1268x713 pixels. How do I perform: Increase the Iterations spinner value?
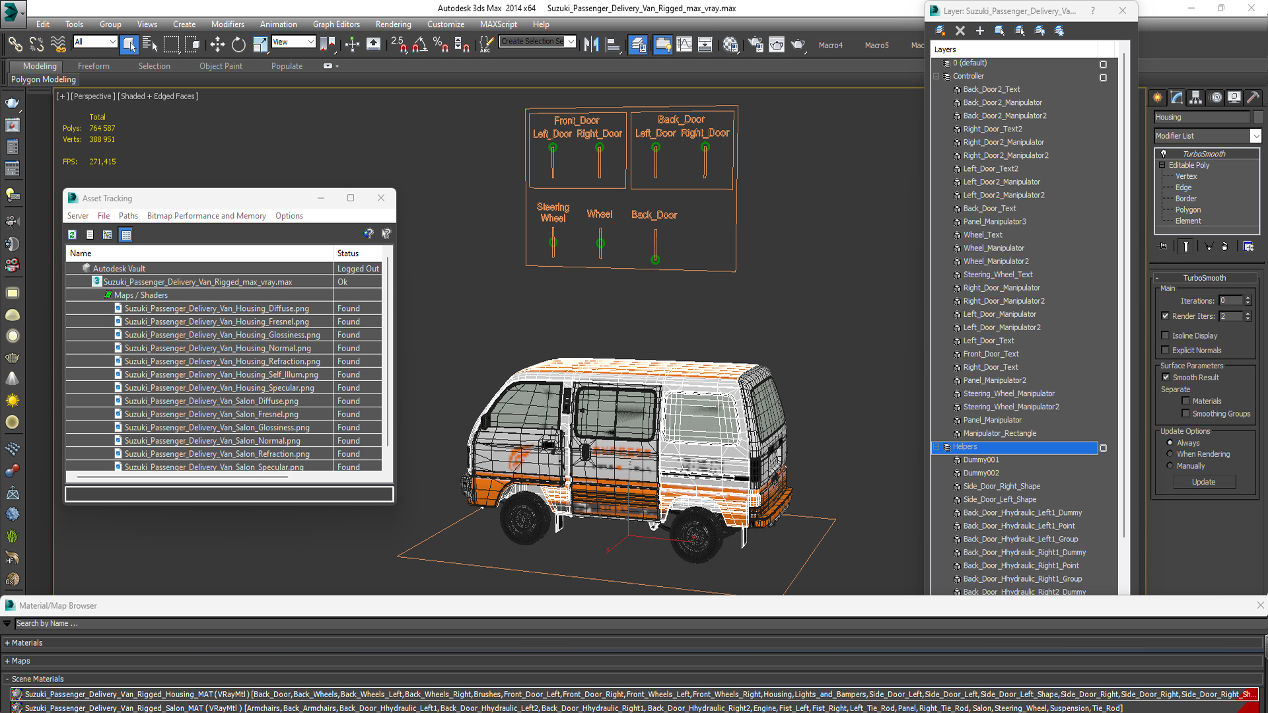[1248, 298]
